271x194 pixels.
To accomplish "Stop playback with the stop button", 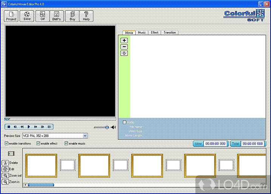I will [8, 127].
